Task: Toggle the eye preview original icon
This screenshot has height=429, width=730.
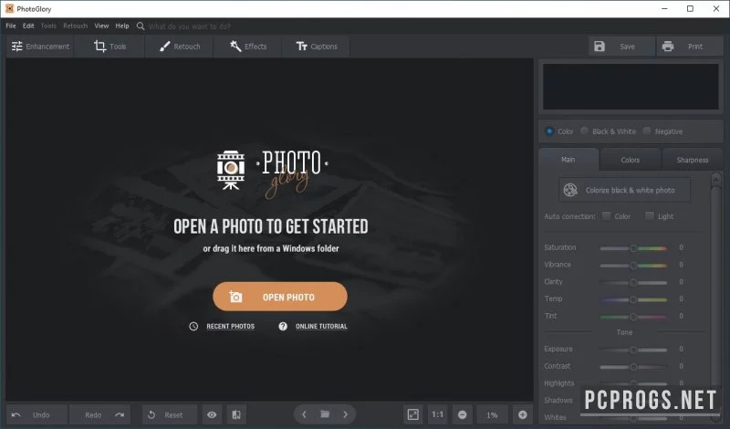Action: coord(212,414)
